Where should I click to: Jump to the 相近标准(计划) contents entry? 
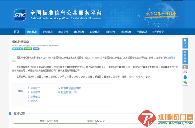coord(68,92)
